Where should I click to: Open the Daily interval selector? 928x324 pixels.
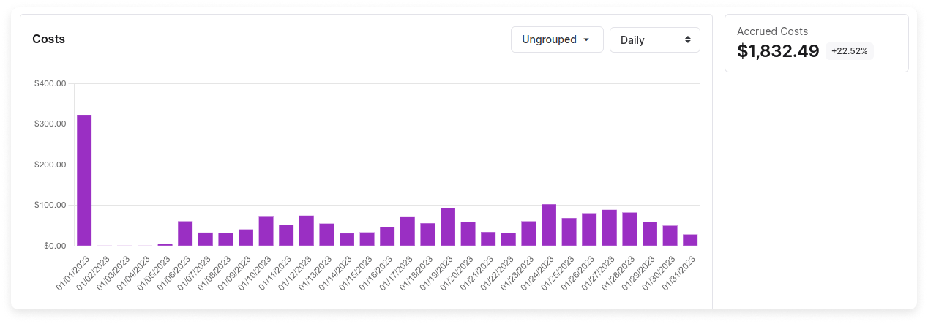(654, 39)
